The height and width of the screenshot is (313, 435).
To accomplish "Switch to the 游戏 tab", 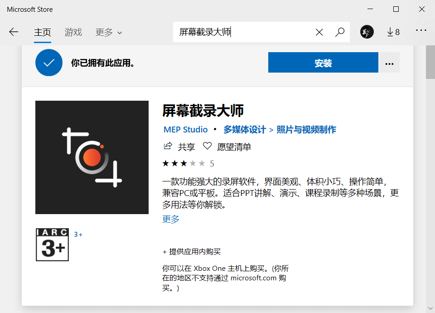I will tap(73, 32).
